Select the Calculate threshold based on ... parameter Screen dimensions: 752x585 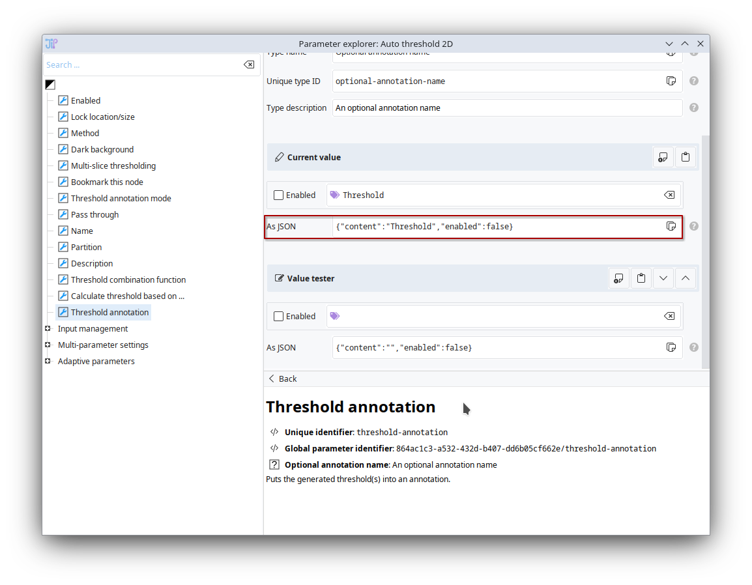click(x=121, y=296)
